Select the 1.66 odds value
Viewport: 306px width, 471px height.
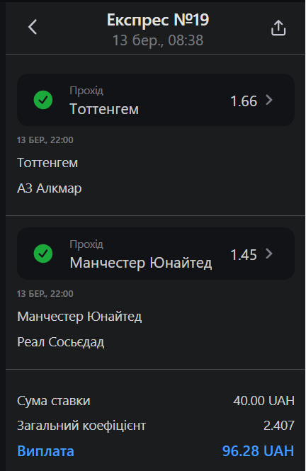tap(244, 101)
